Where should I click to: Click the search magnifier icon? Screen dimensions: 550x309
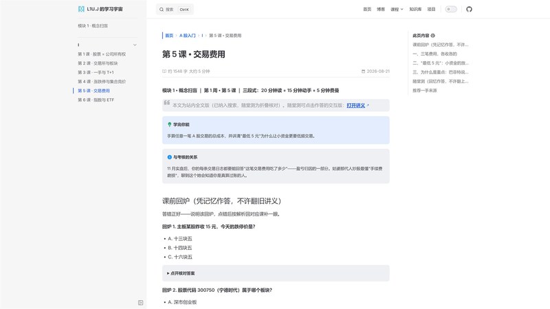[x=162, y=10]
